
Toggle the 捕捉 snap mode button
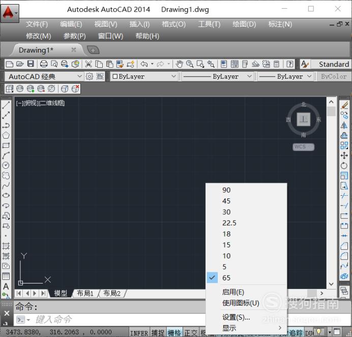click(x=158, y=333)
